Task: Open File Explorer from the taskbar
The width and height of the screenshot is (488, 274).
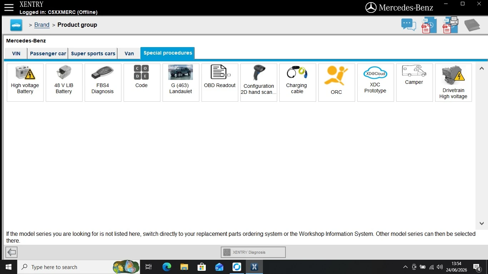Action: [184, 267]
